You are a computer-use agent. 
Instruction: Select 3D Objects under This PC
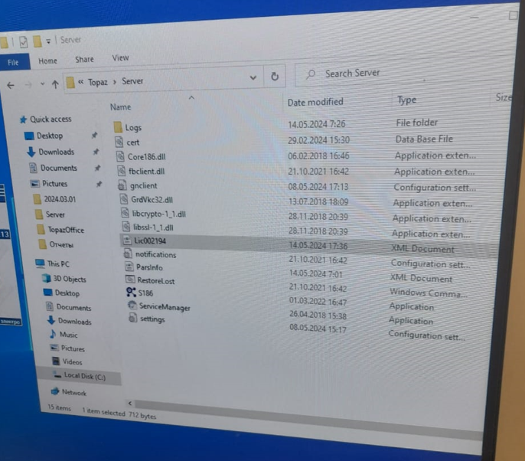coord(70,279)
